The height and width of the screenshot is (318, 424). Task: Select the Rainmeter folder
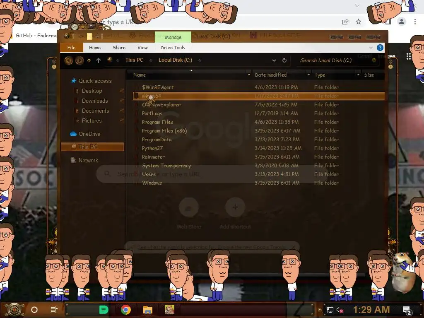tap(153, 157)
